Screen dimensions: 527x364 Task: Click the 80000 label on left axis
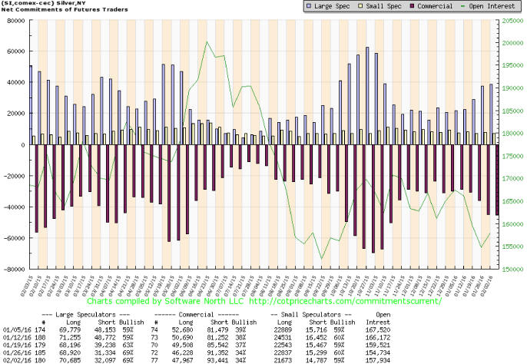(x=15, y=21)
